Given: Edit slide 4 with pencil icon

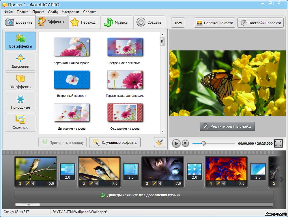Looking at the screenshot, I should pos(218,184).
